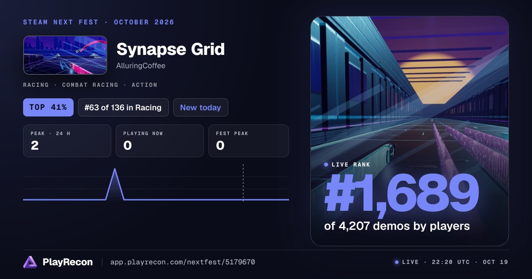532x279 pixels.
Task: Click the New today badge
Action: coord(200,107)
